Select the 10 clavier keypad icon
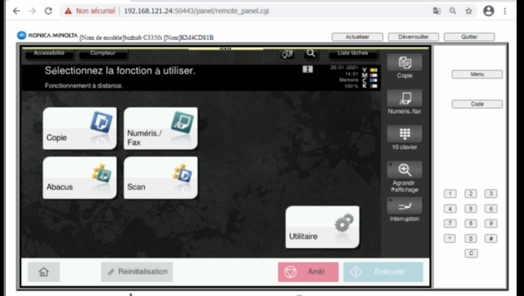The height and width of the screenshot is (296, 524). 404,134
